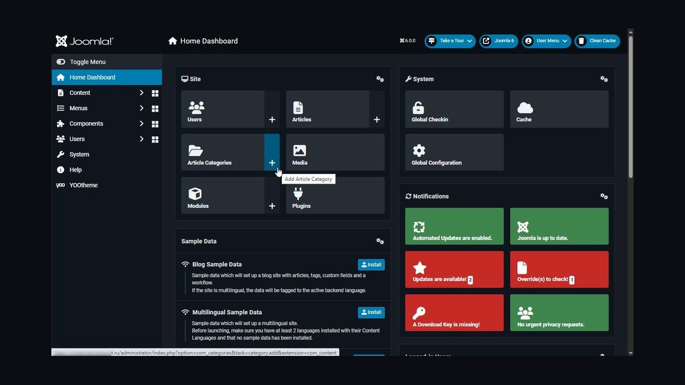The width and height of the screenshot is (685, 385).
Task: Open Components dashboard grid icon
Action: 155,124
